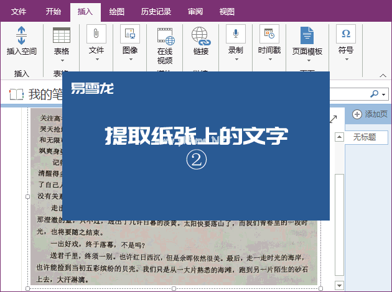This screenshot has width=392, height=292.
Task: Open the search scope dropdown arrow
Action: coord(383,94)
